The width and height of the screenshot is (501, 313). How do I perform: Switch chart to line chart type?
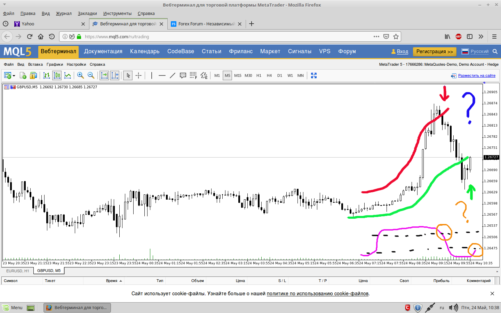click(68, 75)
